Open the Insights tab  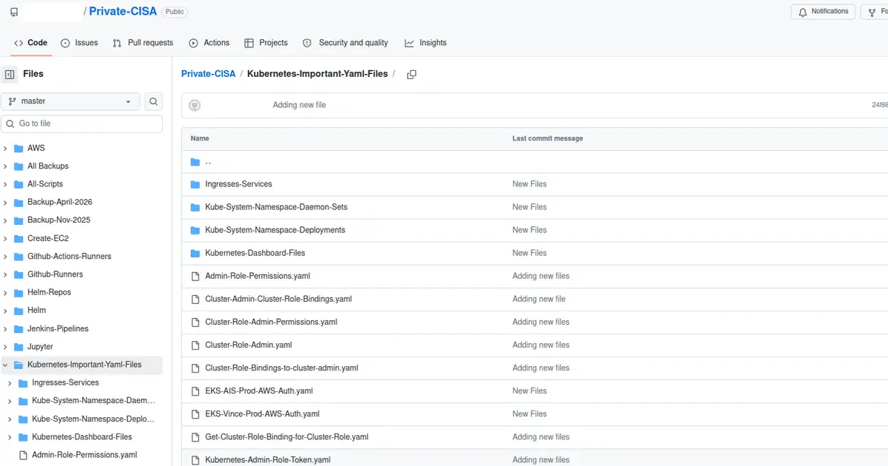(425, 43)
